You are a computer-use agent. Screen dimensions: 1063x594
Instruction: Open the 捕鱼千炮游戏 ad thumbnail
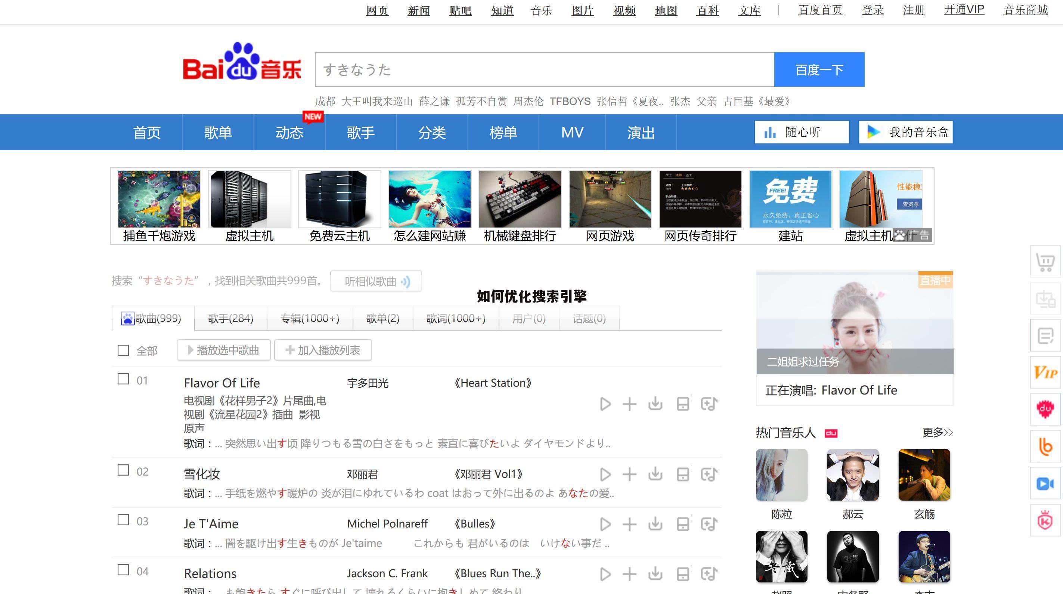pyautogui.click(x=159, y=199)
